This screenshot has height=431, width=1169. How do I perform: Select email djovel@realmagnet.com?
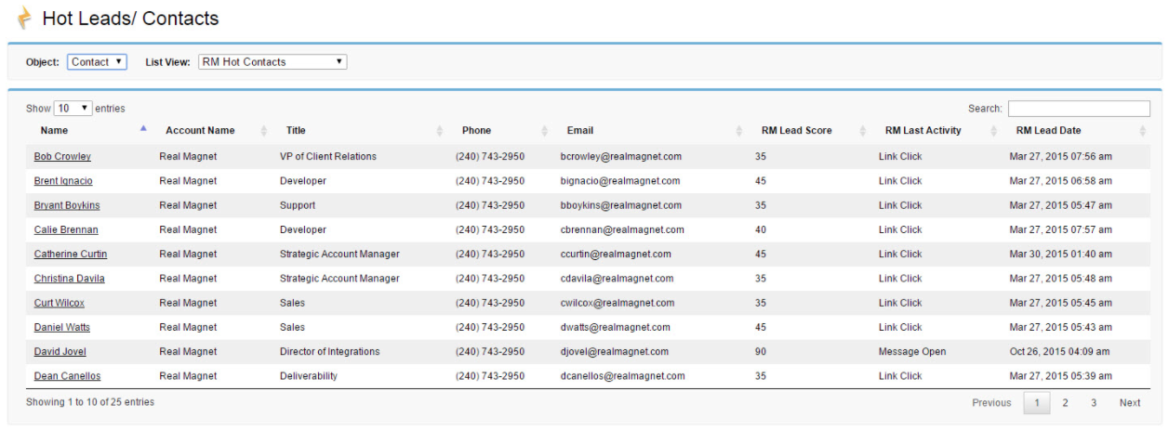(x=615, y=351)
